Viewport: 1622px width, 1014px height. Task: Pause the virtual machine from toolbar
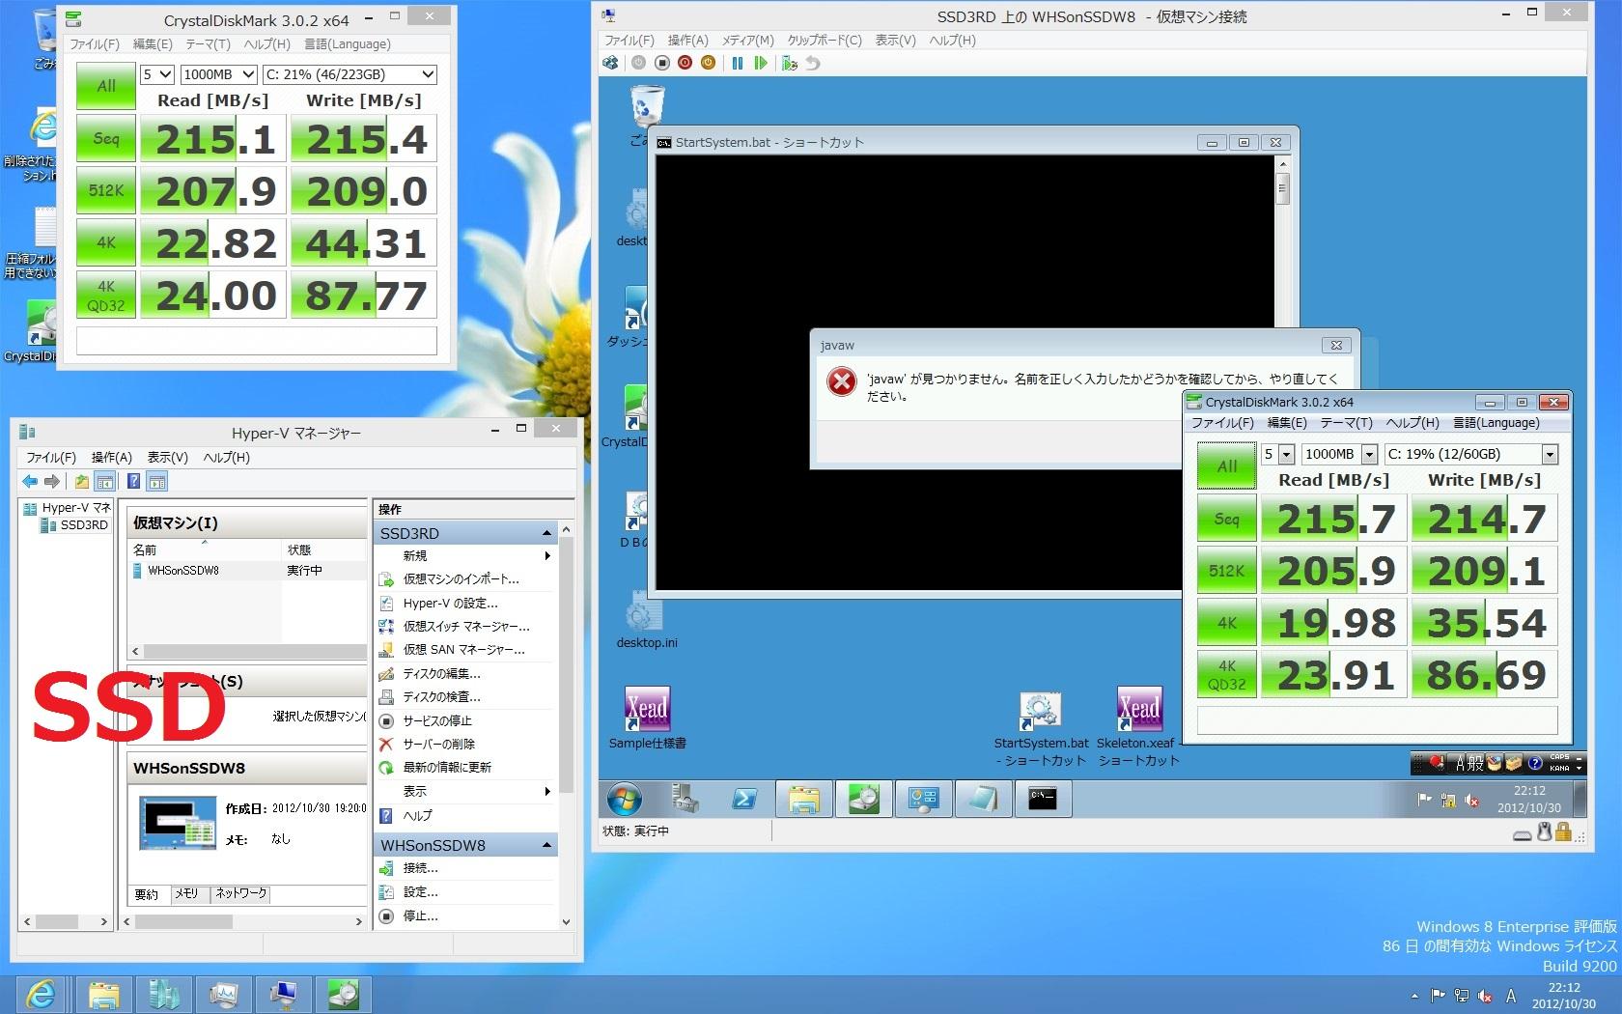point(737,63)
